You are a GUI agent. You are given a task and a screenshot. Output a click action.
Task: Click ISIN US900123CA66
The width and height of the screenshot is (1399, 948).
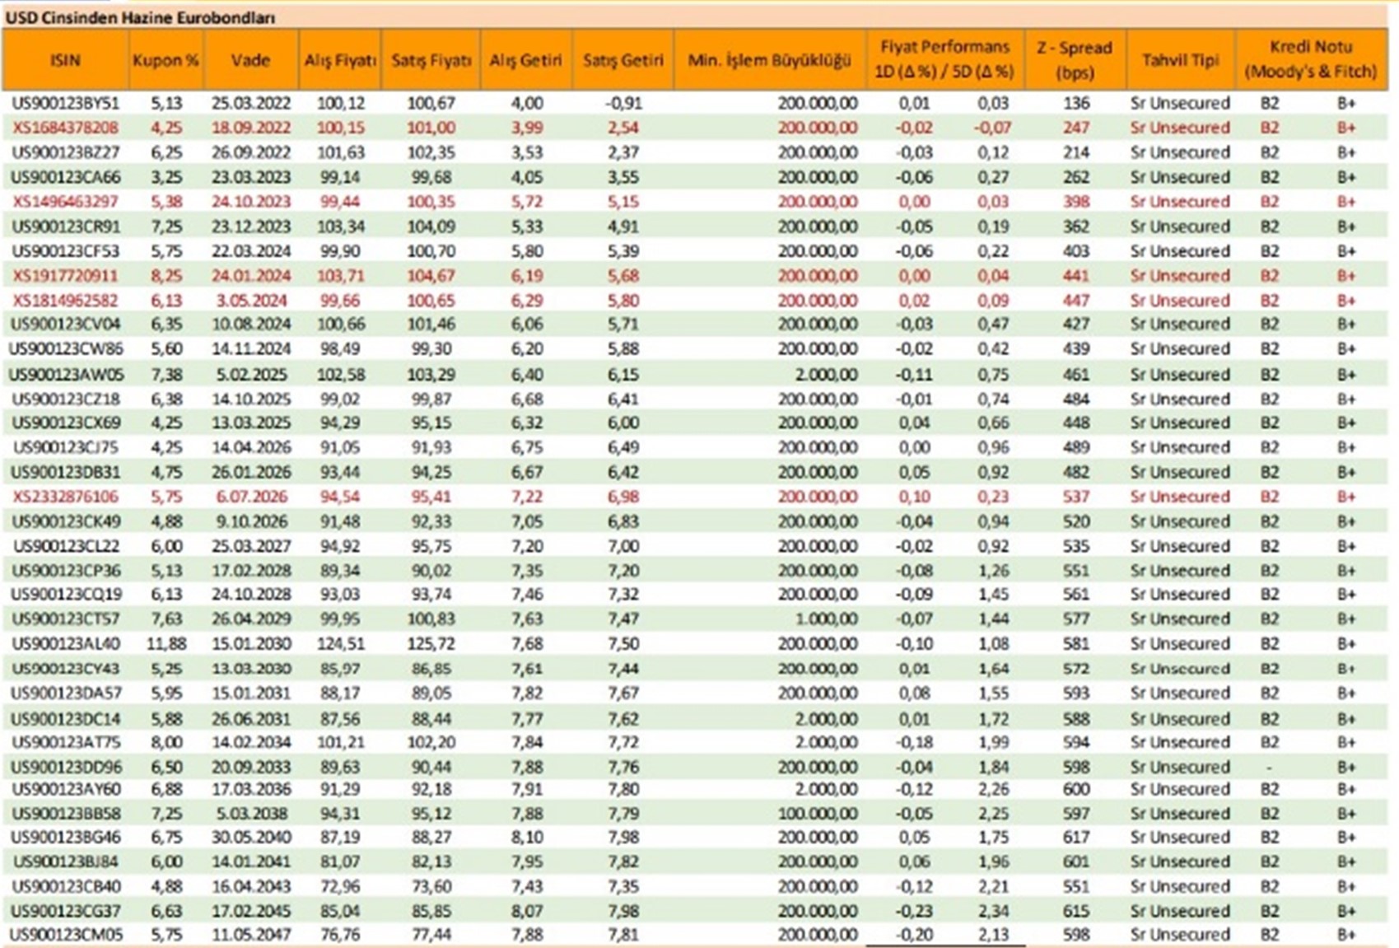pos(65,177)
